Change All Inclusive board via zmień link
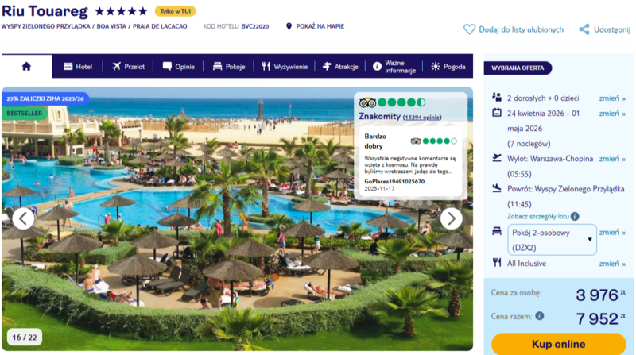The image size is (636, 355). [x=612, y=264]
